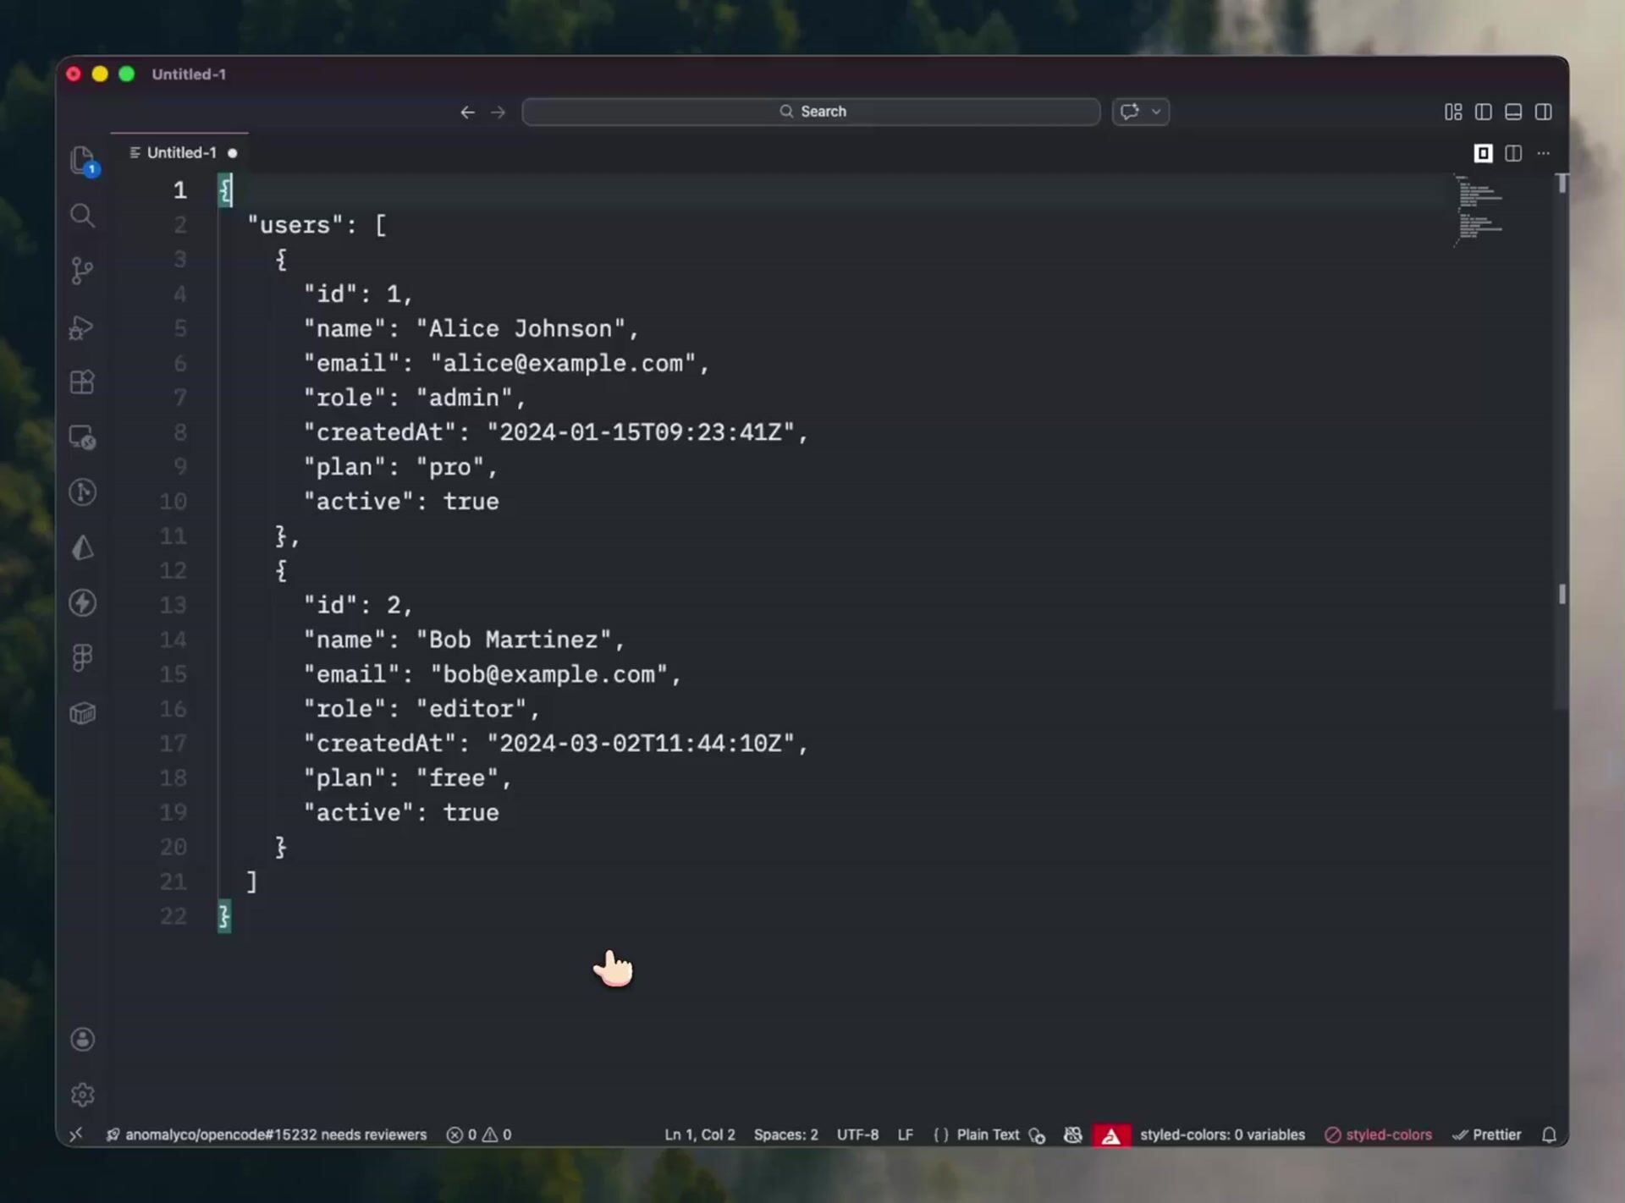Open the editor More Actions ellipsis menu

(1543, 153)
